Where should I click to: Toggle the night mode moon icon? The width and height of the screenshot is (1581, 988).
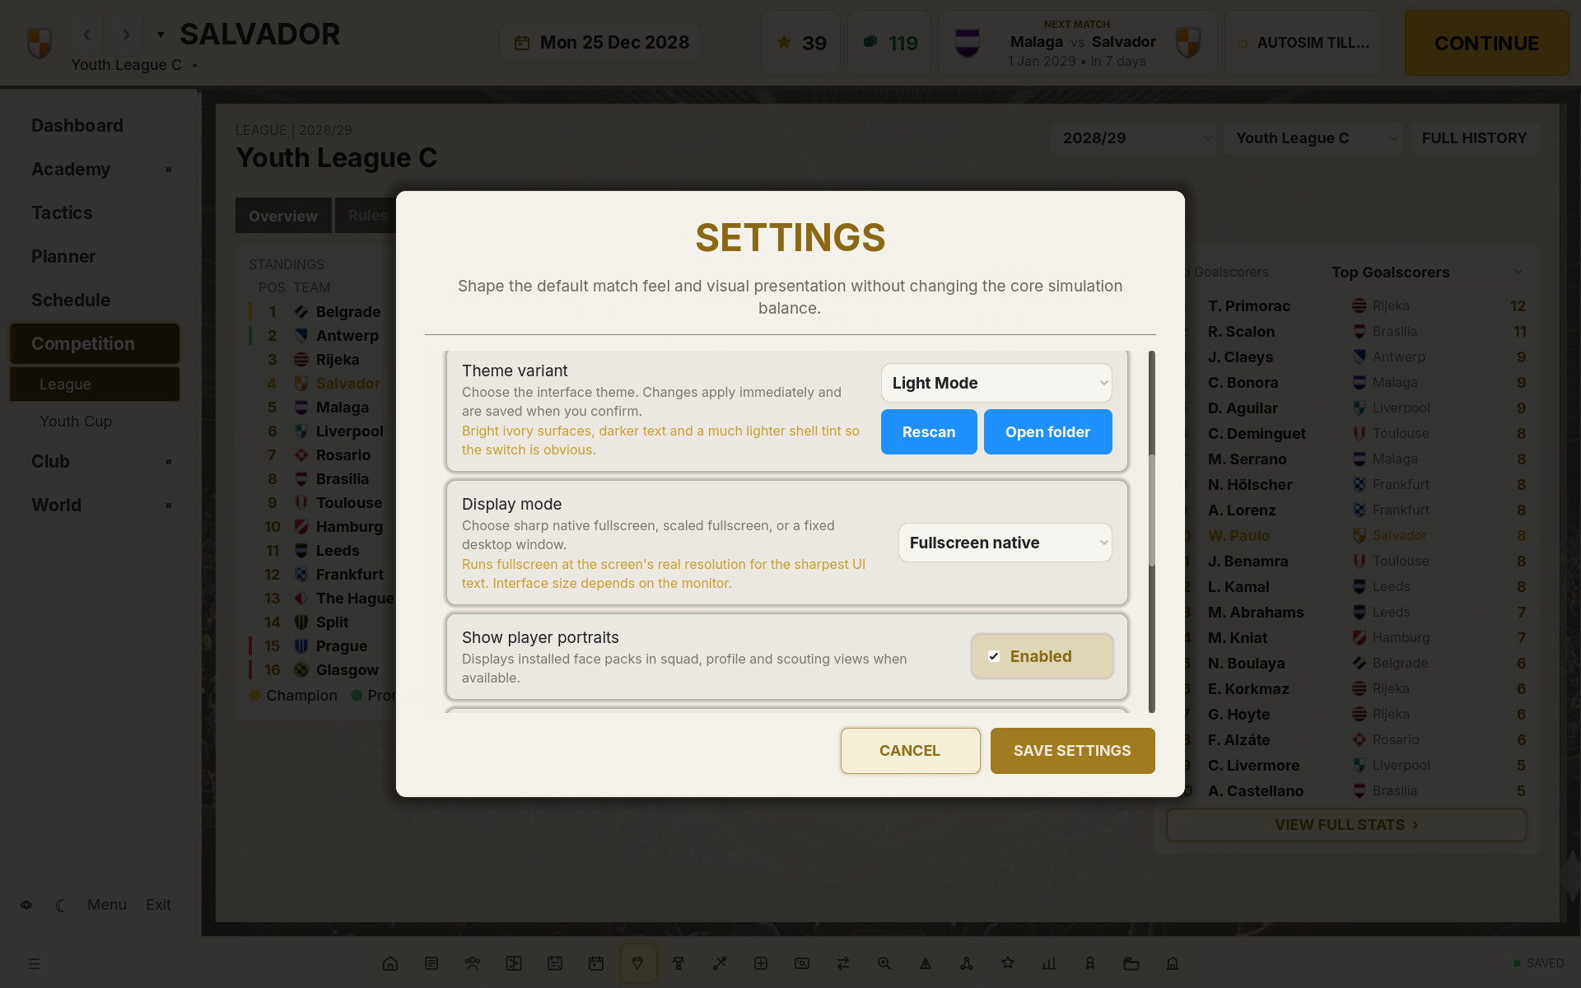[x=61, y=905]
